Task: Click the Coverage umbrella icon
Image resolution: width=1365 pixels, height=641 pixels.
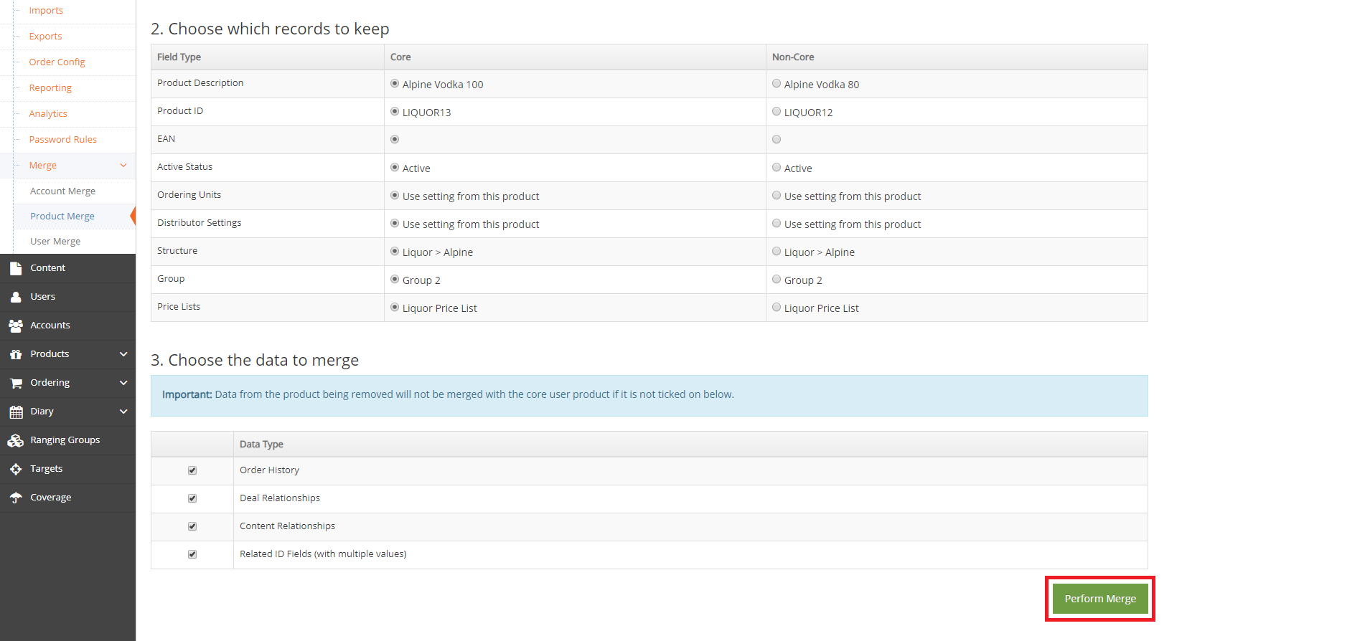Action: [16, 498]
